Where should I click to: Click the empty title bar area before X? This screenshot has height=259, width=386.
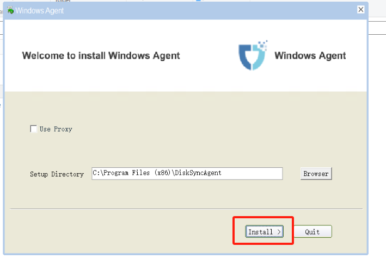[218, 10]
